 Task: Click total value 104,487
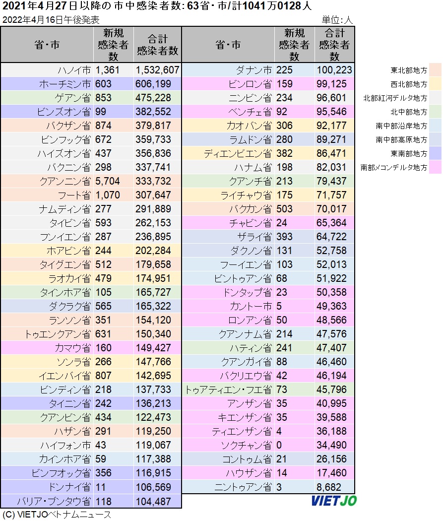[x=153, y=501]
